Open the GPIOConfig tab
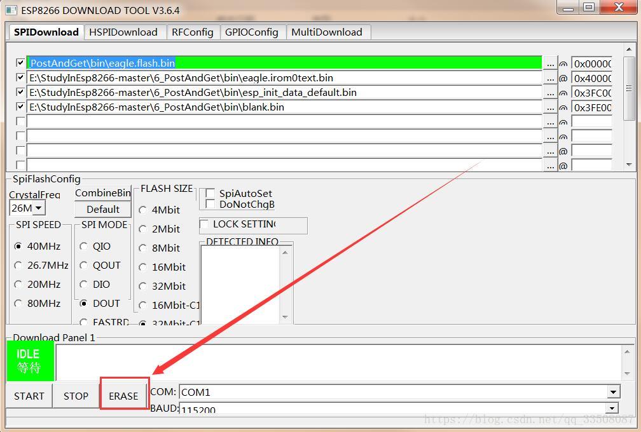 (x=252, y=32)
